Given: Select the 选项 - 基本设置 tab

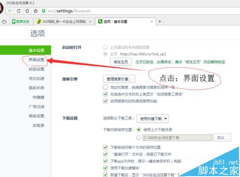Looking at the screenshot, I should (x=126, y=22).
